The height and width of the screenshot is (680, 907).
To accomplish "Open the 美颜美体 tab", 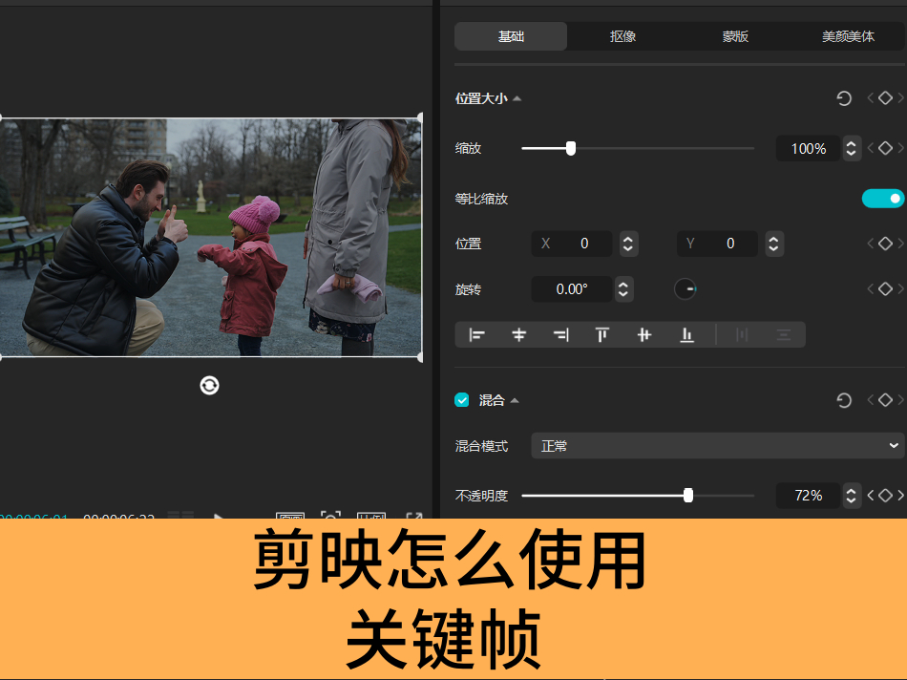I will tap(848, 36).
